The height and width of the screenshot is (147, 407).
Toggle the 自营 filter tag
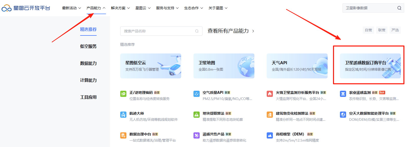368,30
